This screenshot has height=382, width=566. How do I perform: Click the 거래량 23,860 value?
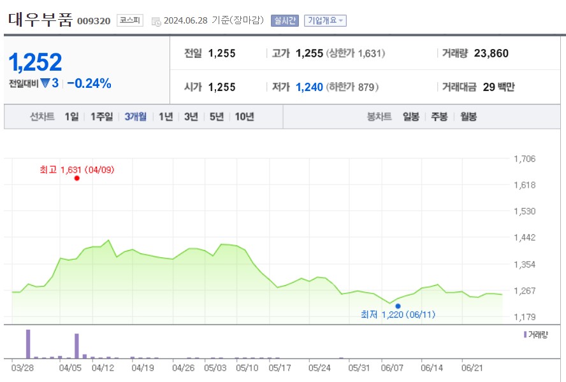click(491, 53)
